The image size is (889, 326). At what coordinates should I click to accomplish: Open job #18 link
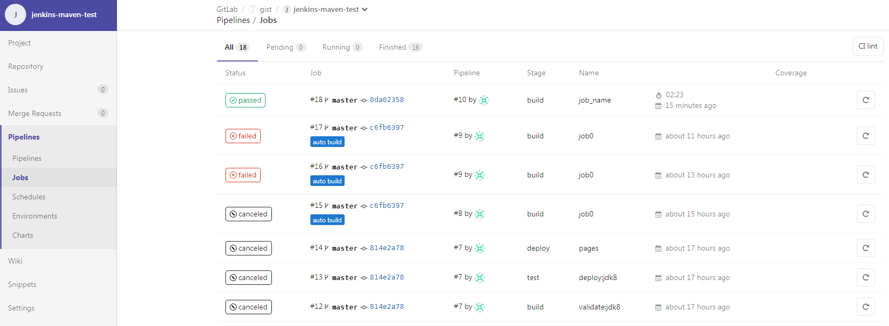pos(316,100)
